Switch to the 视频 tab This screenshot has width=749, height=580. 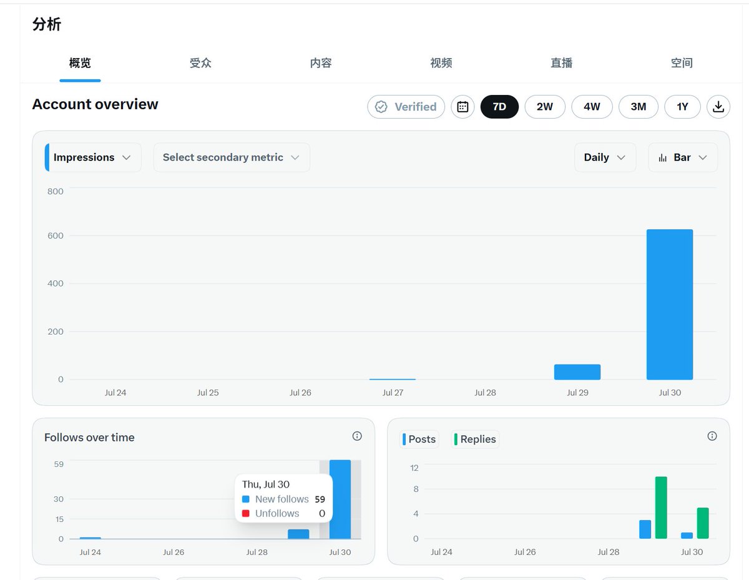(441, 63)
